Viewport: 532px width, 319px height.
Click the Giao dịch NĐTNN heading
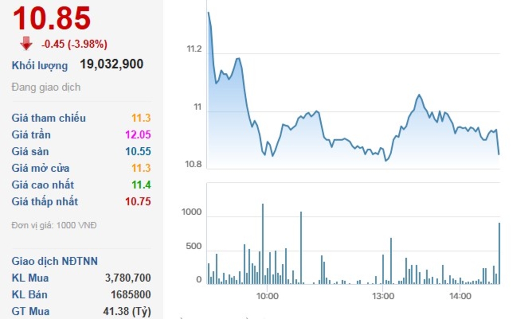[55, 261]
